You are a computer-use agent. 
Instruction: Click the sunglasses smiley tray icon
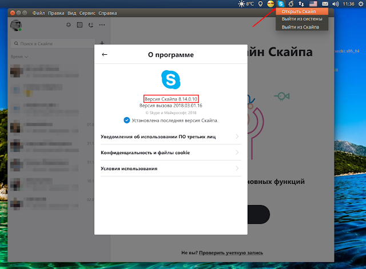[270, 4]
